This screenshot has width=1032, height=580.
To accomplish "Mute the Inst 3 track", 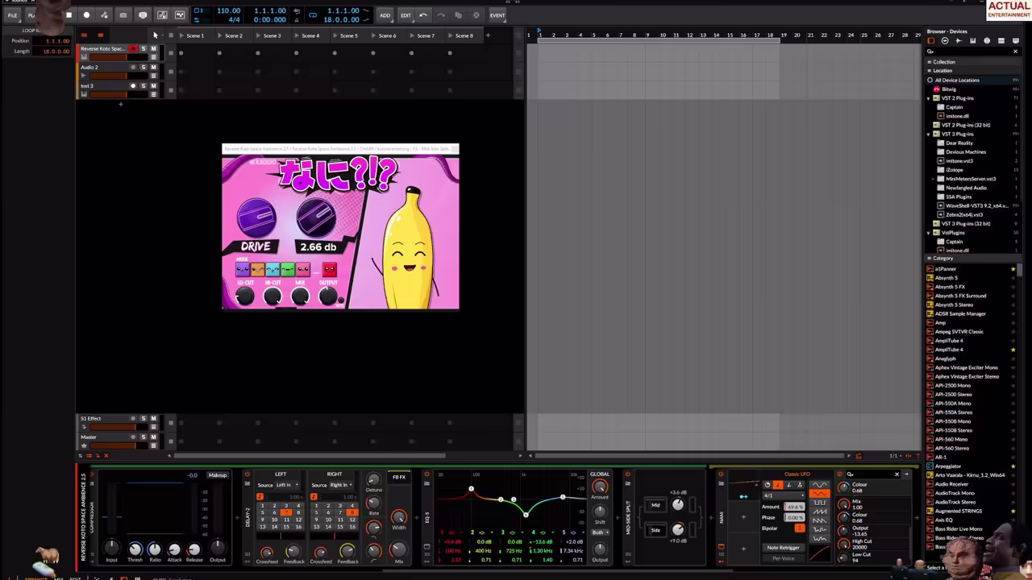I will point(153,86).
